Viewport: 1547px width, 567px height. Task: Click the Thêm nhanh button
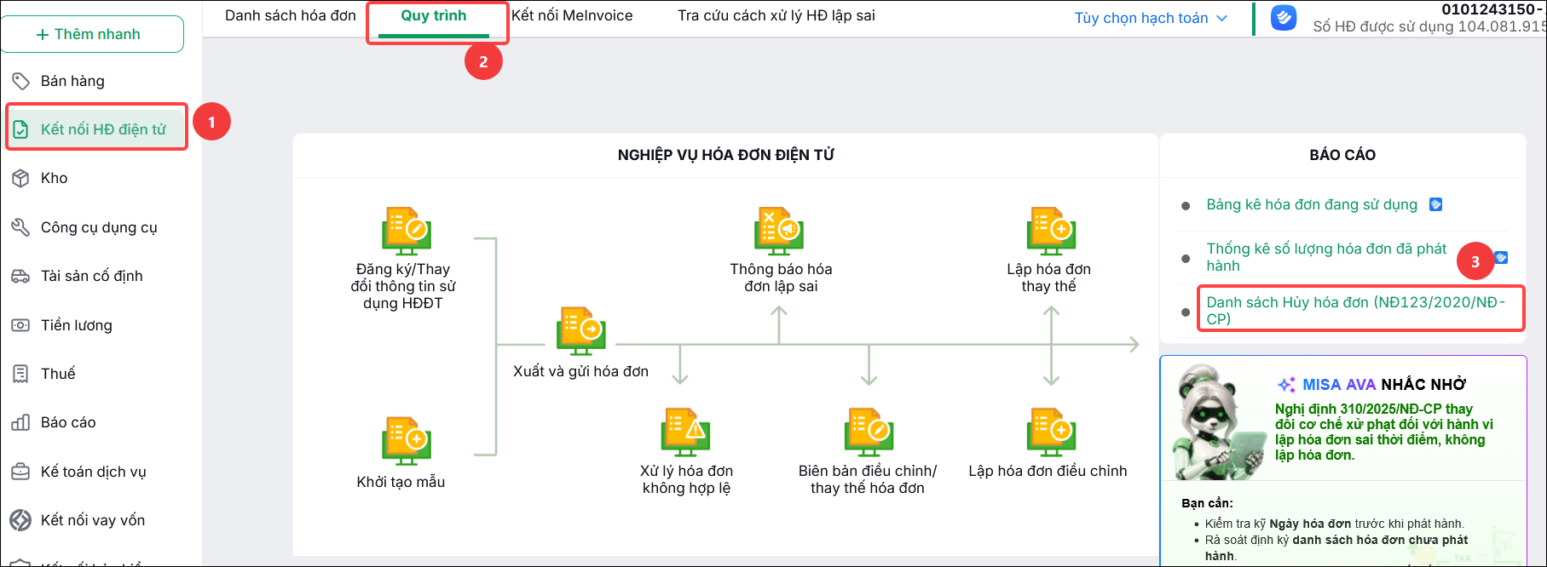coord(93,34)
